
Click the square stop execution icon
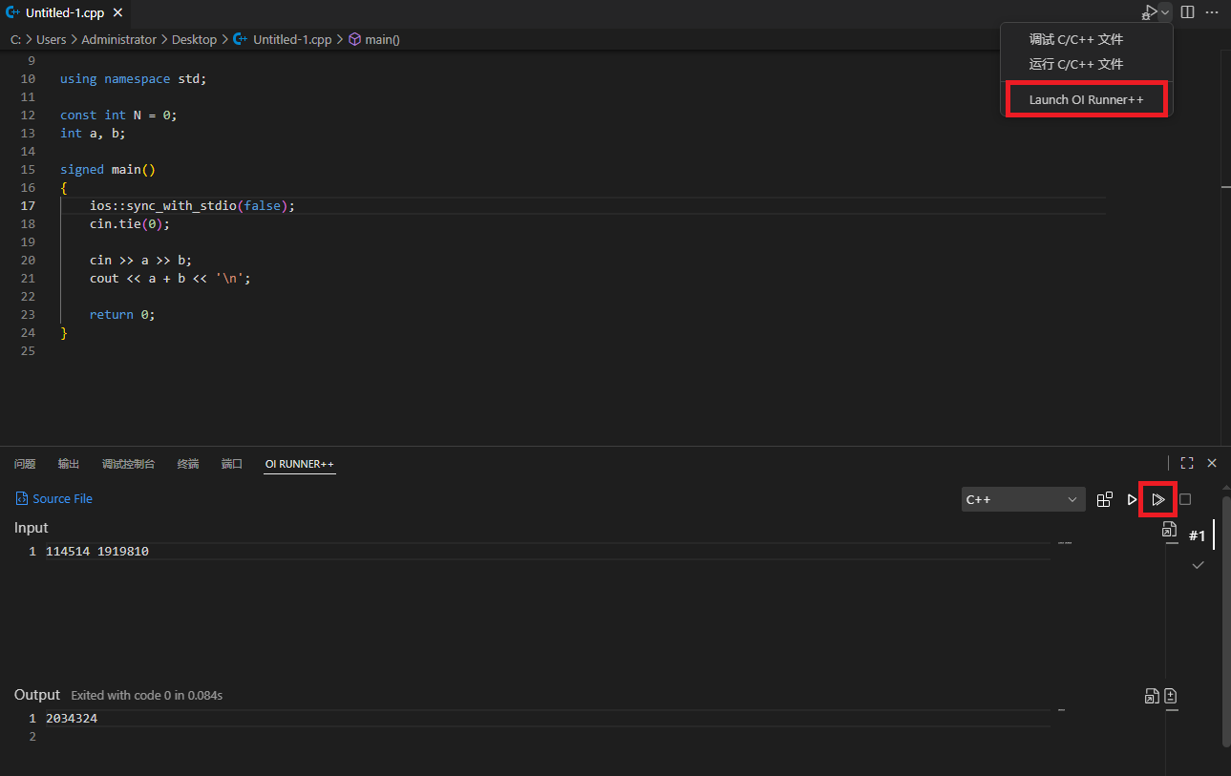pyautogui.click(x=1185, y=499)
